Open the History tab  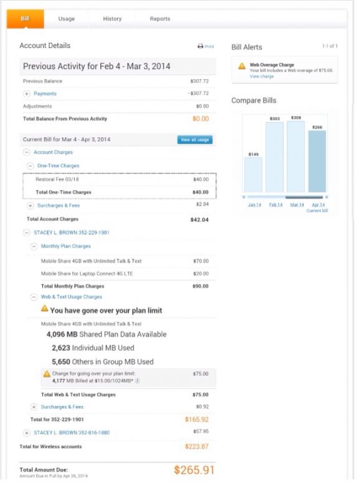(x=112, y=19)
